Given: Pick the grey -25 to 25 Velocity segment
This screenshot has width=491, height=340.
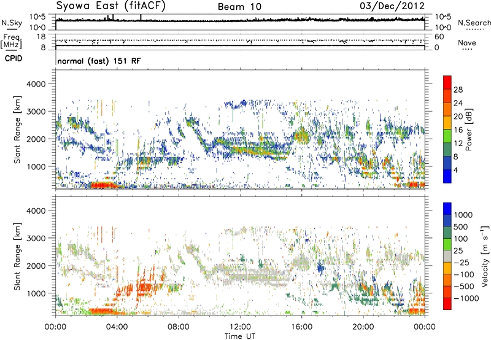Looking at the screenshot, I should pos(447,257).
